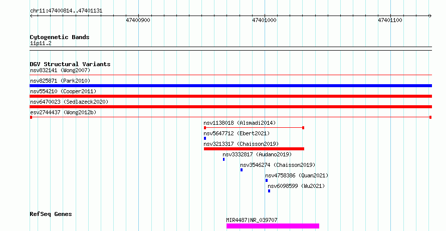Click the nsv554210 (Cooper2011) label

63,91
